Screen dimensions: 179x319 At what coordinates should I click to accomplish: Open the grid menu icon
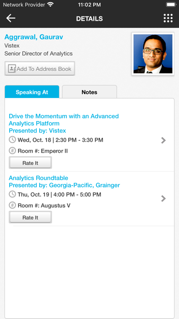pos(168,18)
